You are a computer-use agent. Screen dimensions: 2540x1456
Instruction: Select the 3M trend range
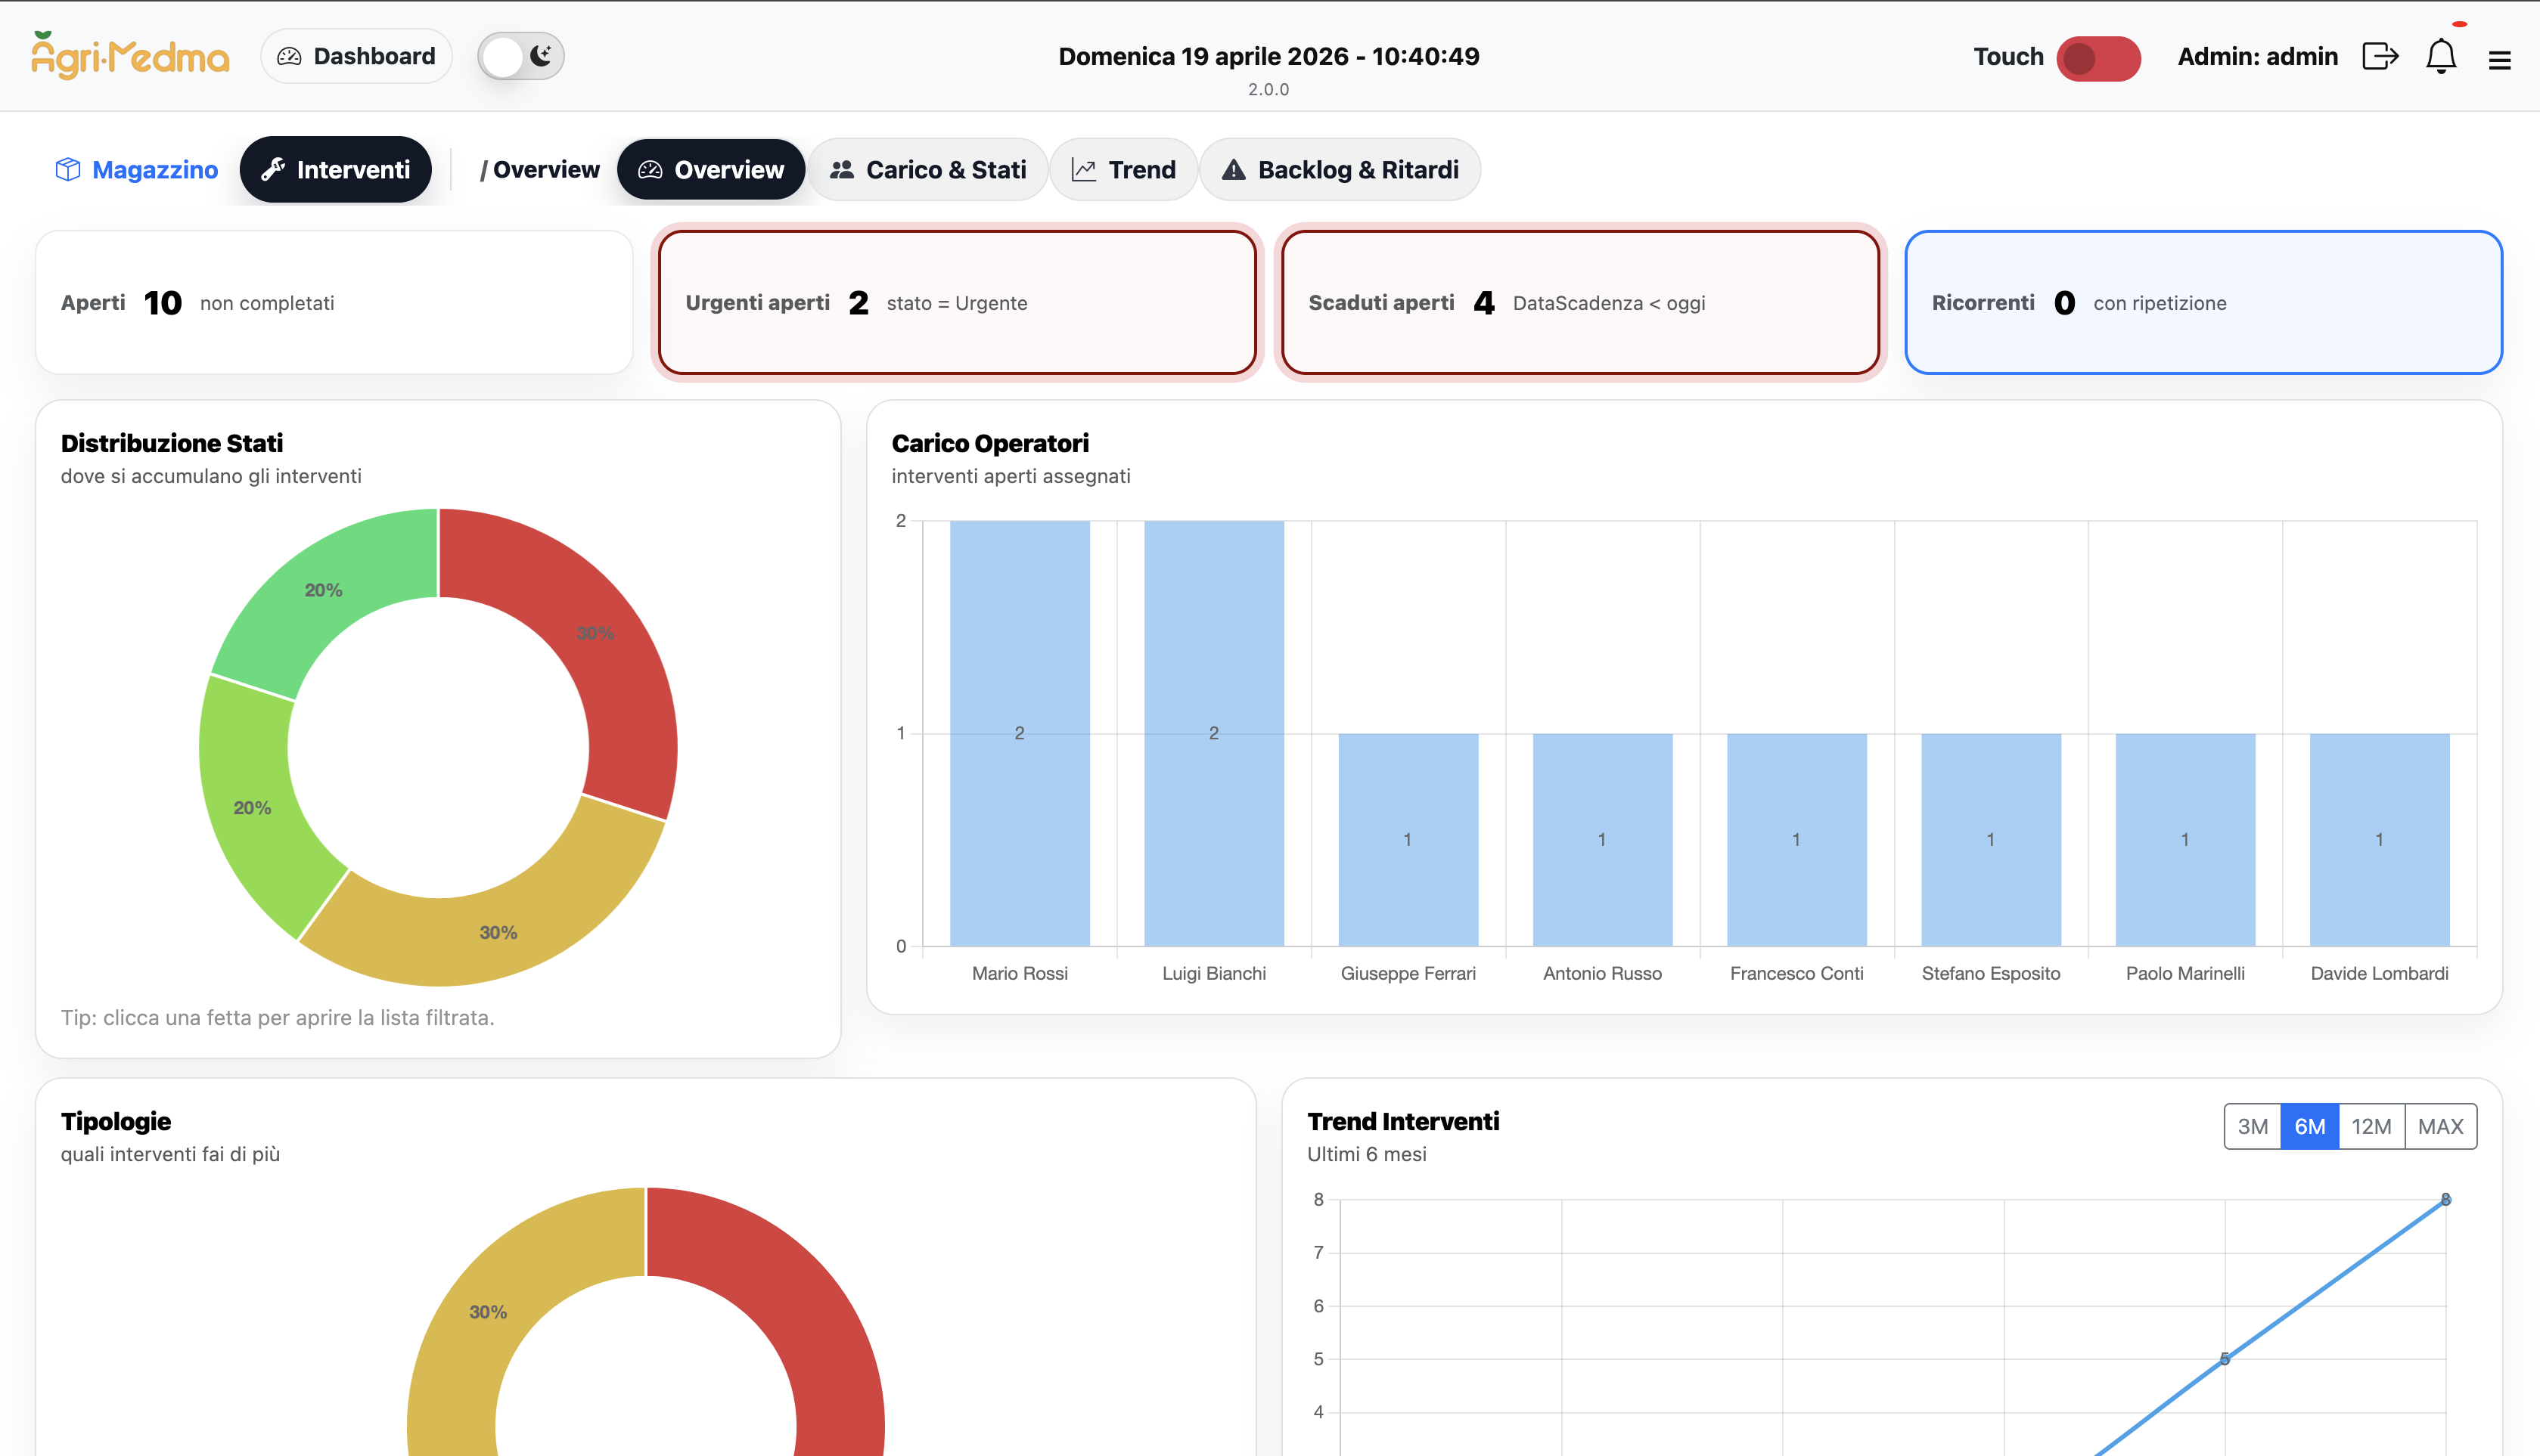2253,1127
